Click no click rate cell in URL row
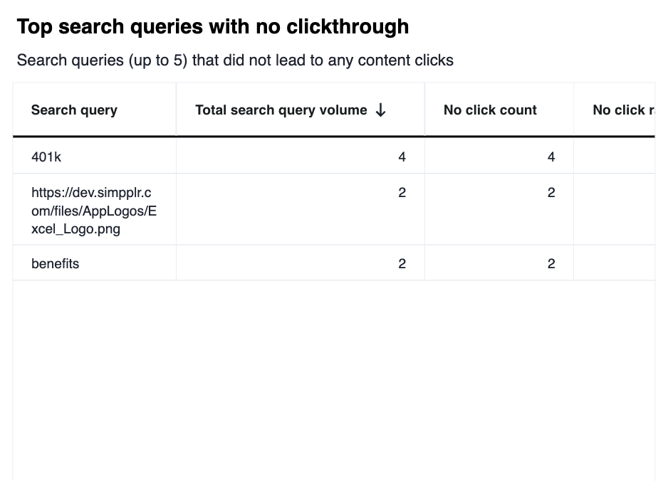The image size is (668, 481). (614, 210)
